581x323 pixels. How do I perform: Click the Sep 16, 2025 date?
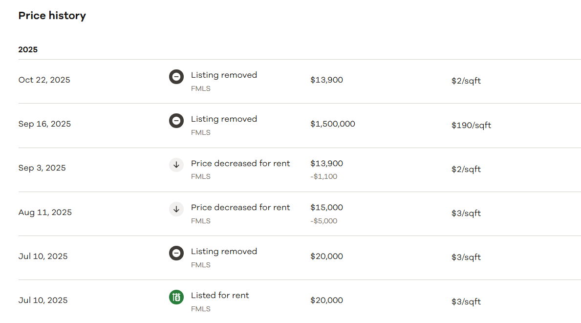(x=44, y=124)
